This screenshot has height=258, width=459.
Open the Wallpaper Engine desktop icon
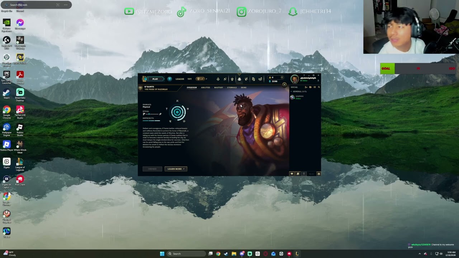(x=6, y=129)
